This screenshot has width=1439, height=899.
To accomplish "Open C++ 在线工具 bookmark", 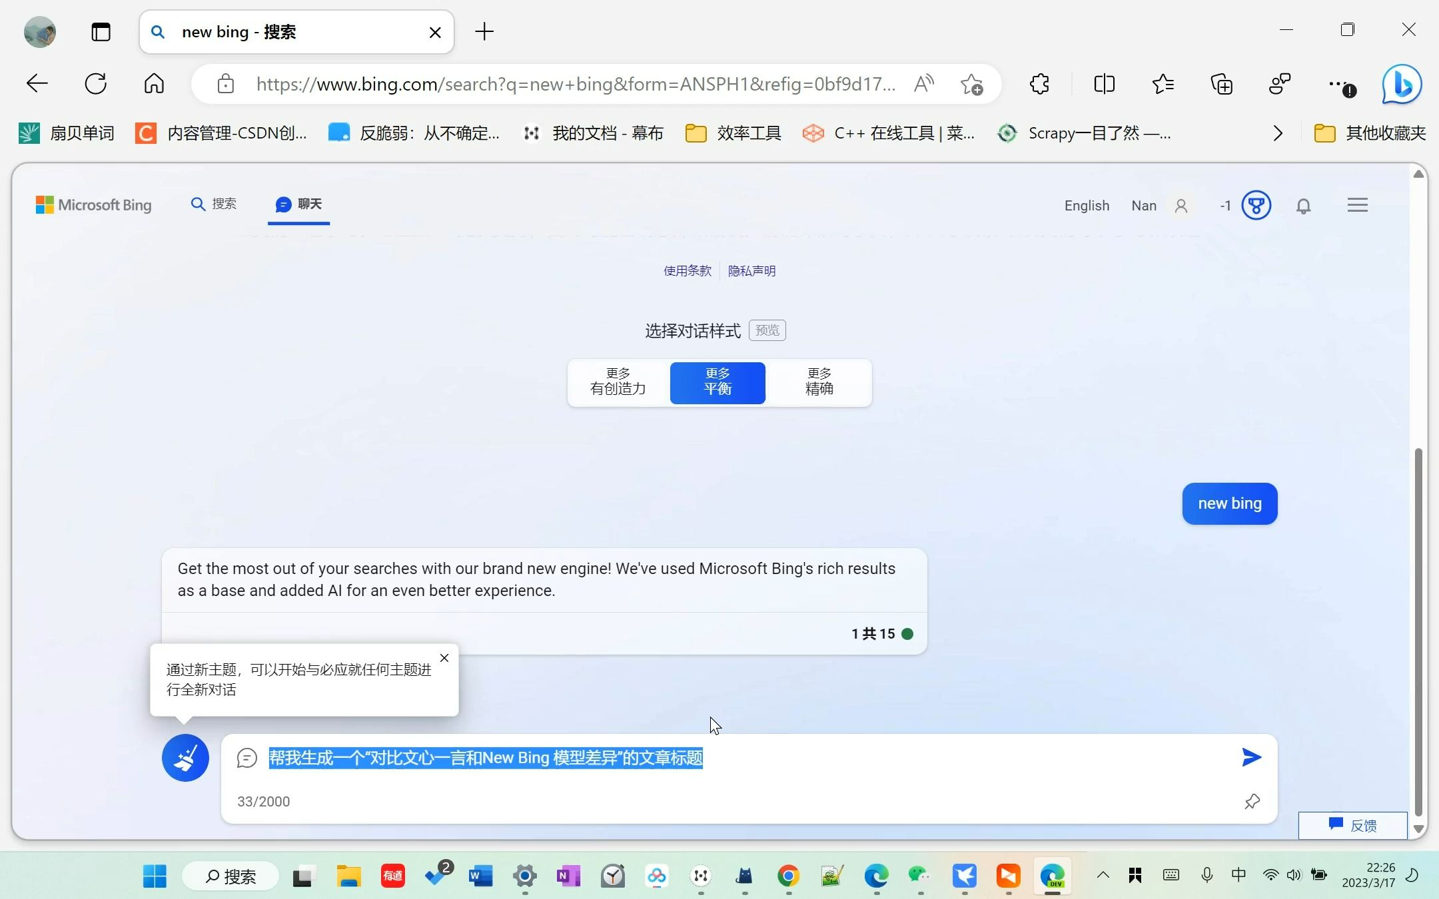I will click(x=889, y=133).
